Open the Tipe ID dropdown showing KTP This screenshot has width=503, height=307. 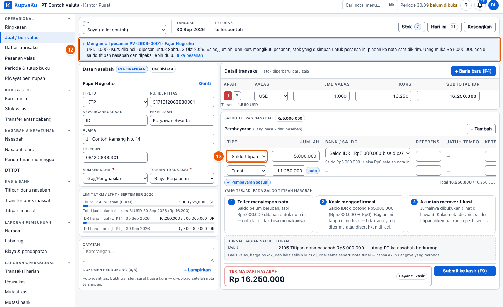point(115,102)
